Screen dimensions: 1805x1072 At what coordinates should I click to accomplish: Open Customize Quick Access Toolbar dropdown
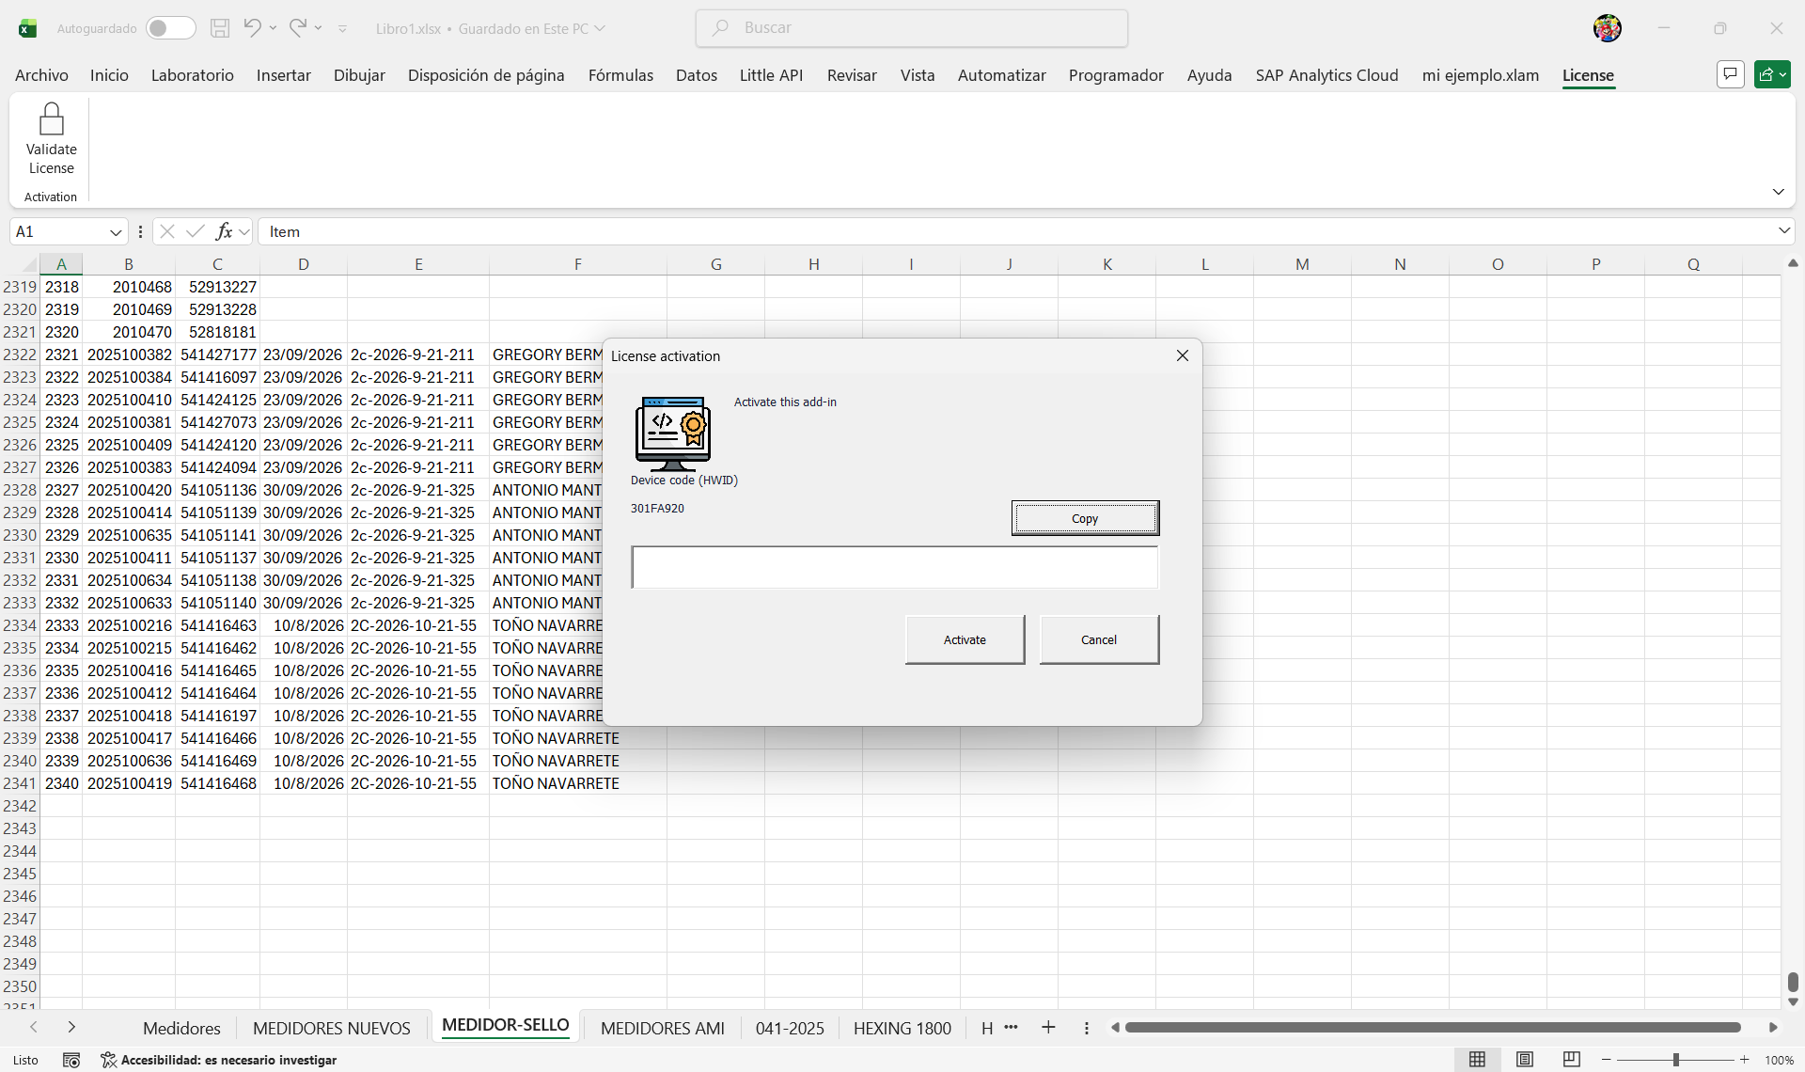[x=342, y=29]
